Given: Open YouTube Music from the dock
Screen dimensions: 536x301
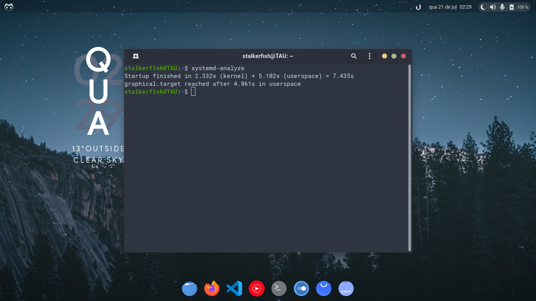Looking at the screenshot, I should [257, 289].
